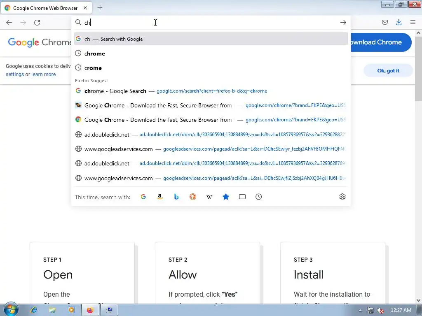
Task: Select 'ch — Search with Google' suggestion
Action: (x=211, y=39)
